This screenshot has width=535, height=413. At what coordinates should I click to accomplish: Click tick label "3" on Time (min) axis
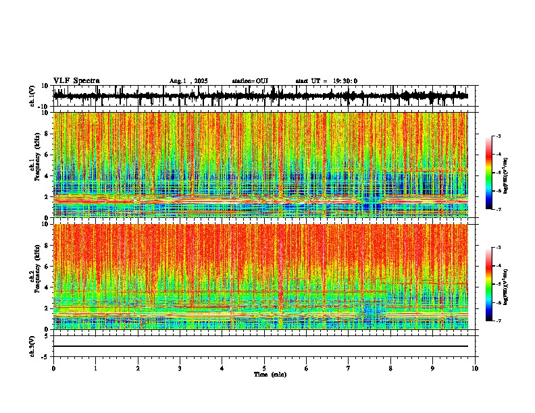180,368
